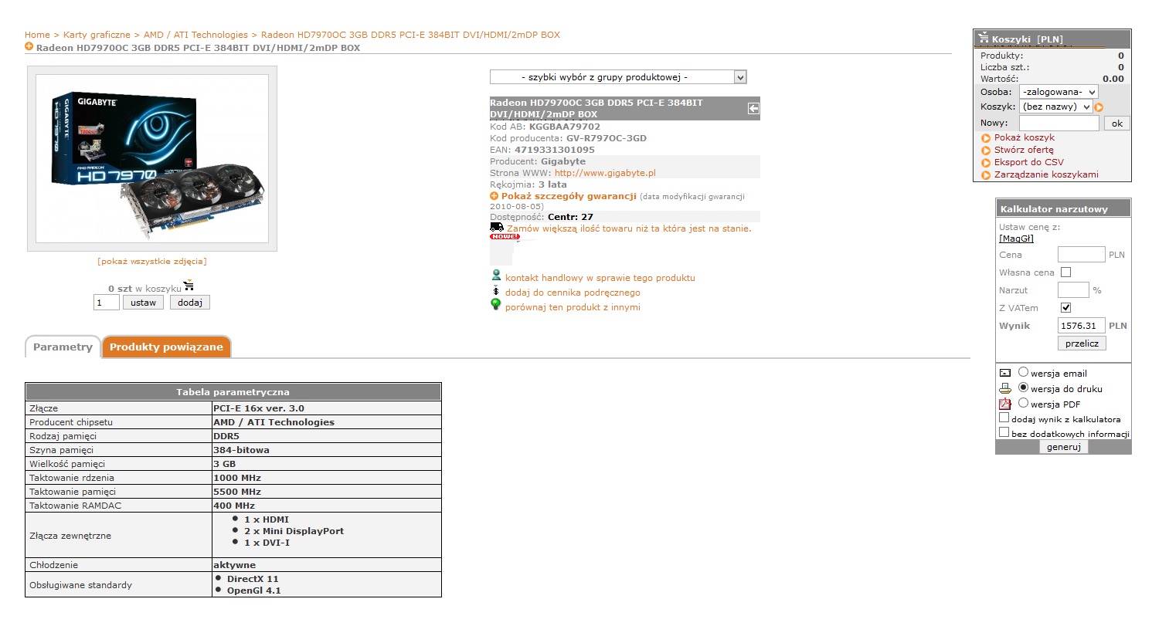Open the "Pokaż szczegóły gwarancji" link
1152x626 pixels.
click(569, 196)
